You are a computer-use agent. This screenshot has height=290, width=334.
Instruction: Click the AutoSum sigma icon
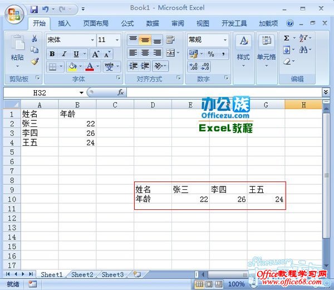click(287, 38)
